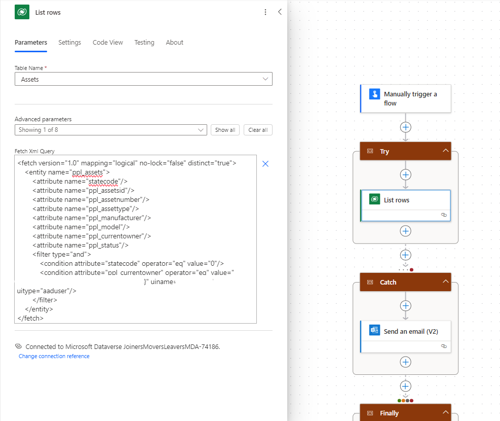500x421 pixels.
Task: Collapse the List rows panel with chevron
Action: 280,12
